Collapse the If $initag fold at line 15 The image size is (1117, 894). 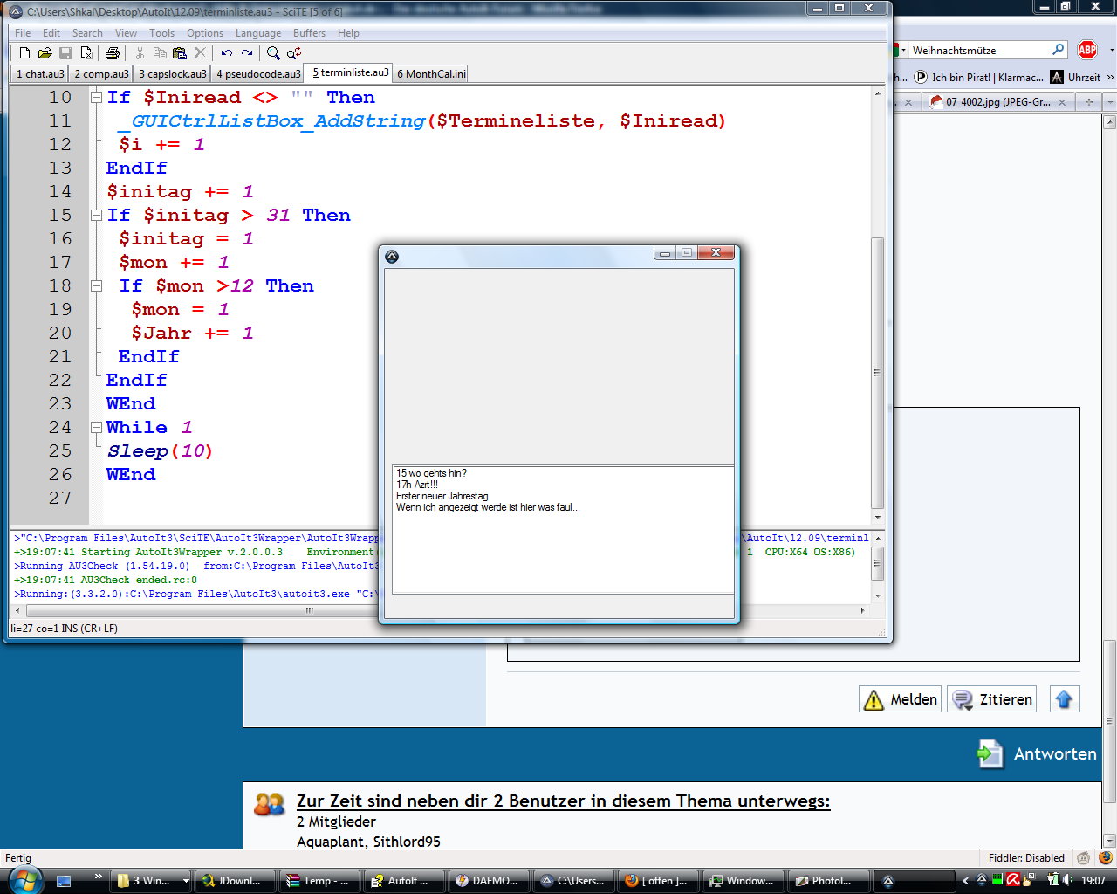tap(96, 216)
